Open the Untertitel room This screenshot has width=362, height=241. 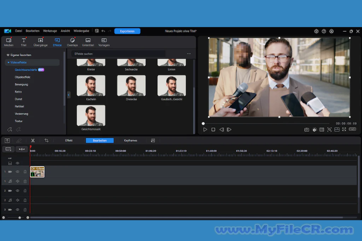tap(88, 42)
